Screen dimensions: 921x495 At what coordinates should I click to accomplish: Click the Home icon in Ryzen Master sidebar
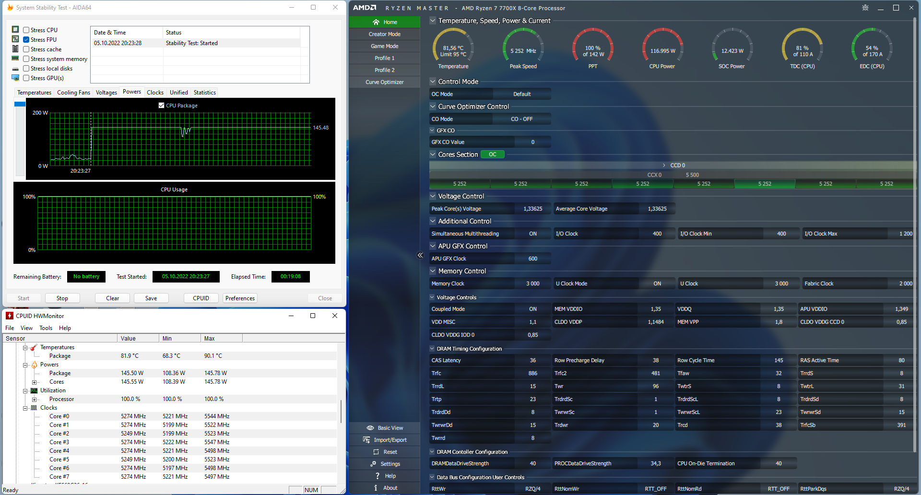click(376, 22)
